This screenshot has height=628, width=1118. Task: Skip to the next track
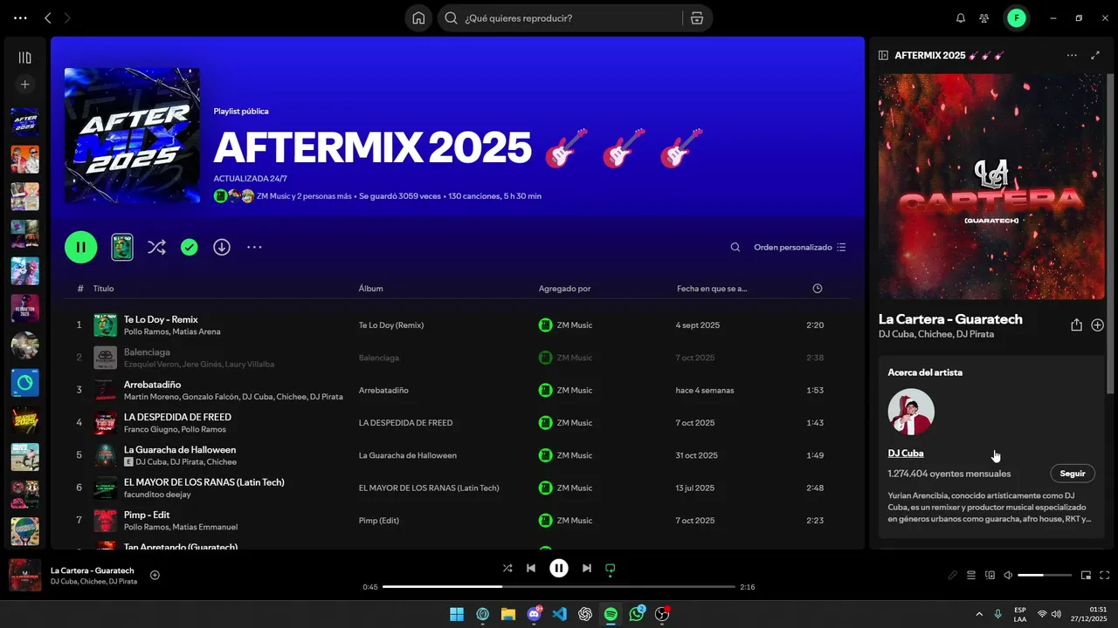587,568
